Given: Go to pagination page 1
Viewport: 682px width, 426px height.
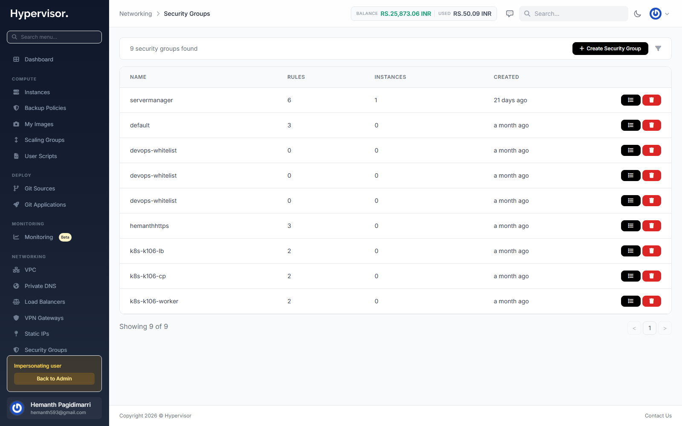Looking at the screenshot, I should coord(650,328).
